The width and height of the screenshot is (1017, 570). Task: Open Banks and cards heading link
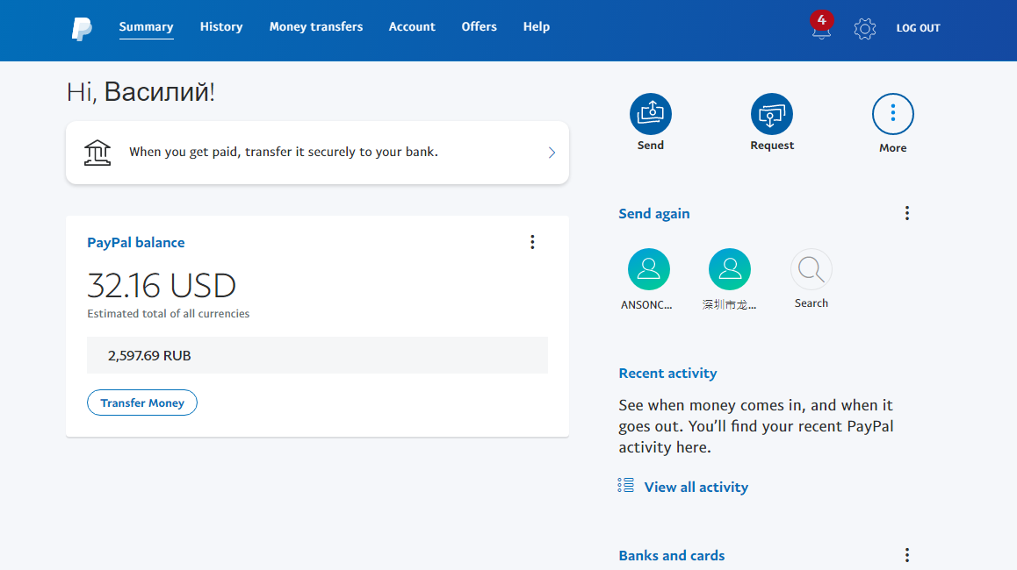click(x=671, y=555)
